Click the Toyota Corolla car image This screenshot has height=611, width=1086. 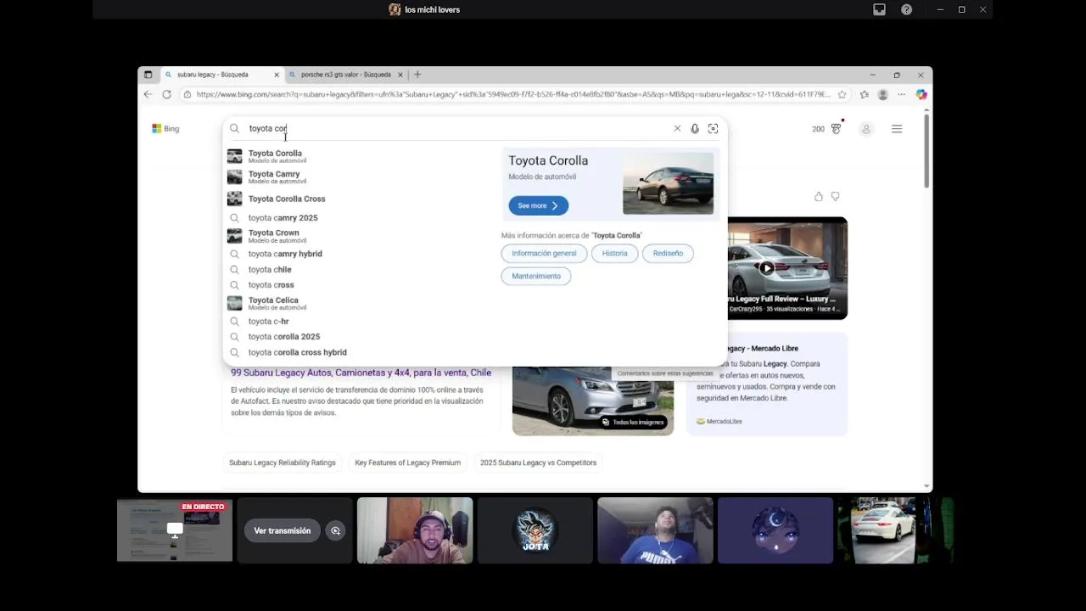click(x=668, y=184)
